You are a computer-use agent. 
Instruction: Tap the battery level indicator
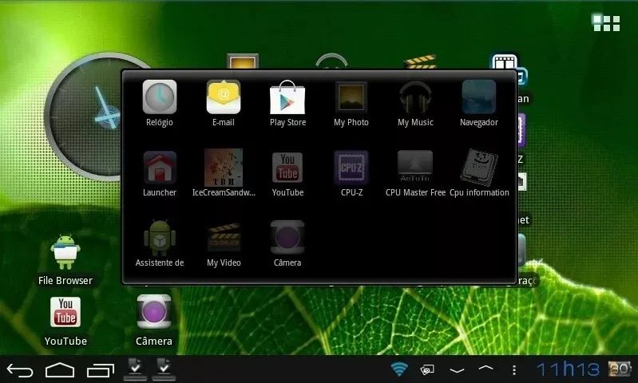(620, 369)
